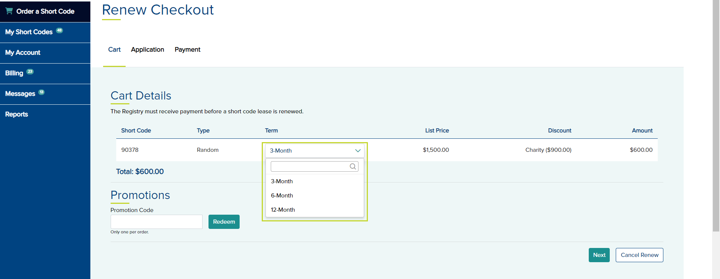Screen dimensions: 720x279
Task: Choose the 3-Month term option
Action: click(282, 181)
